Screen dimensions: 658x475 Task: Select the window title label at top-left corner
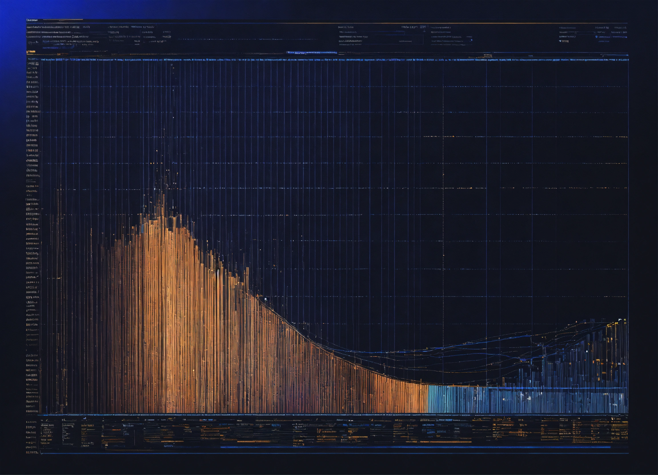click(32, 20)
